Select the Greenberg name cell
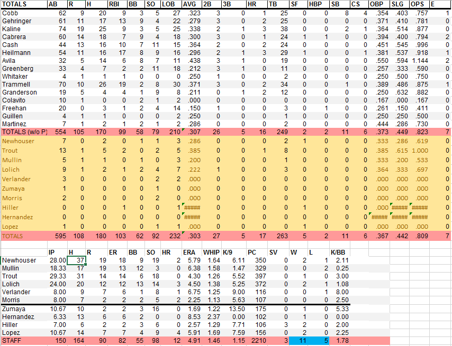The width and height of the screenshot is (452, 346). [x=17, y=69]
